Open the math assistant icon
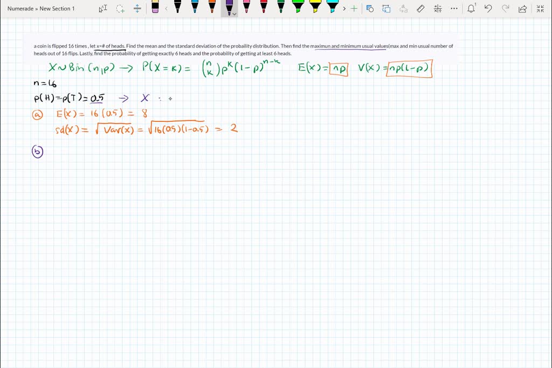 (x=438, y=9)
